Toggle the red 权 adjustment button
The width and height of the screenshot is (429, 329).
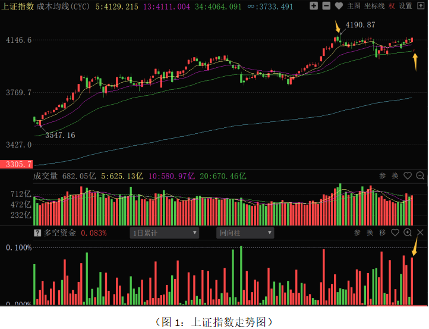click(x=392, y=6)
